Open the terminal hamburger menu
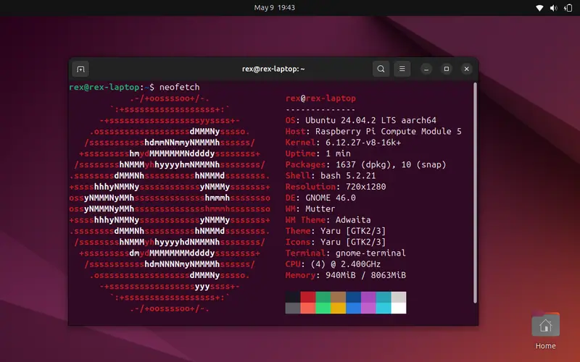This screenshot has width=580, height=362. 402,69
